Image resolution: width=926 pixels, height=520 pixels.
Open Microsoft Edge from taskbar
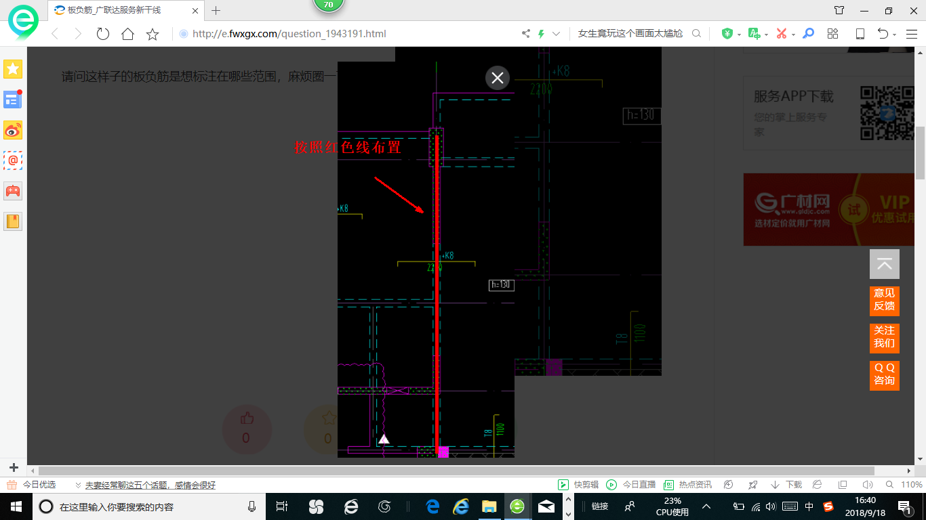[433, 506]
